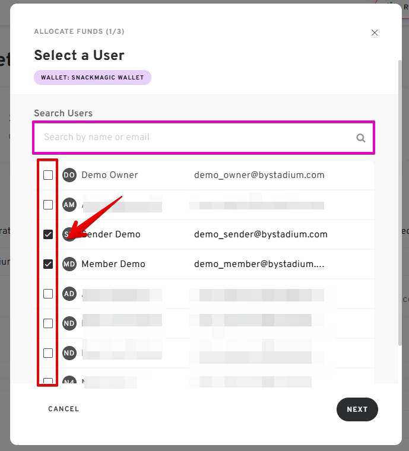
Task: Select the demo_owner@bystadium.com email
Action: coord(259,175)
